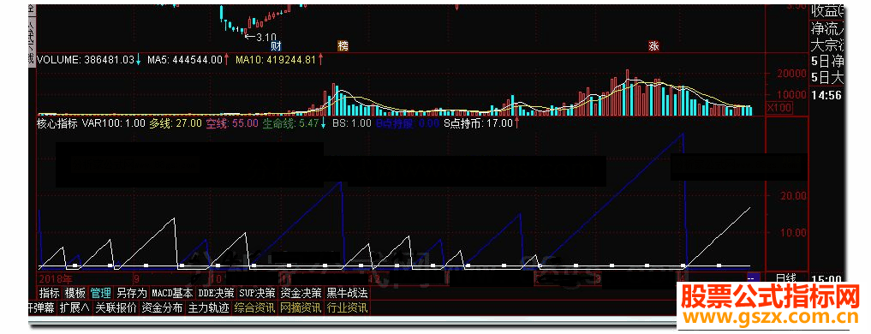Switch to 黑牛战法 indicator tab
The image size is (871, 334).
click(x=347, y=293)
